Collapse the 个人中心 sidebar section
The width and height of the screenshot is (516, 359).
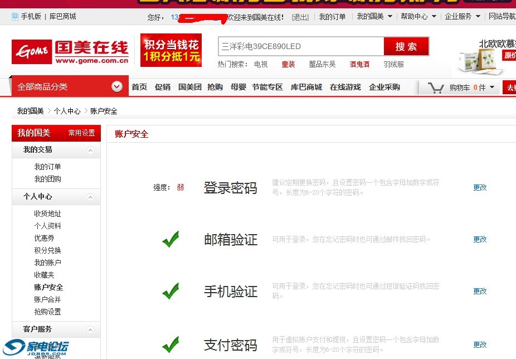[90, 197]
